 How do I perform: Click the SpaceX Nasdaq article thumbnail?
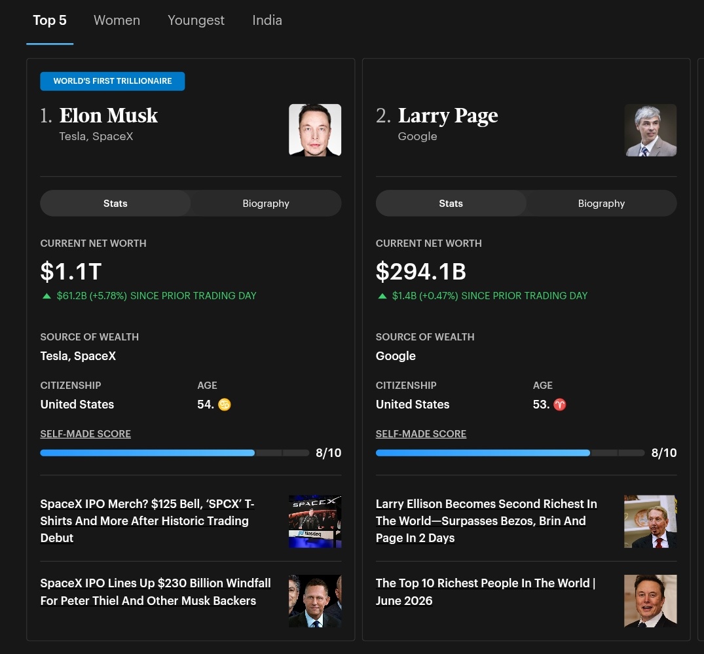315,521
